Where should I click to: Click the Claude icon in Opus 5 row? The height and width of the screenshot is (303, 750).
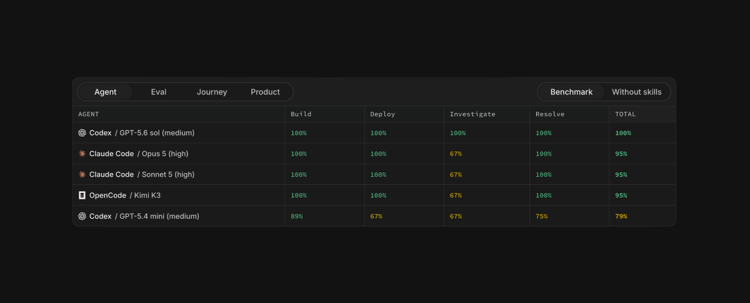coord(82,154)
